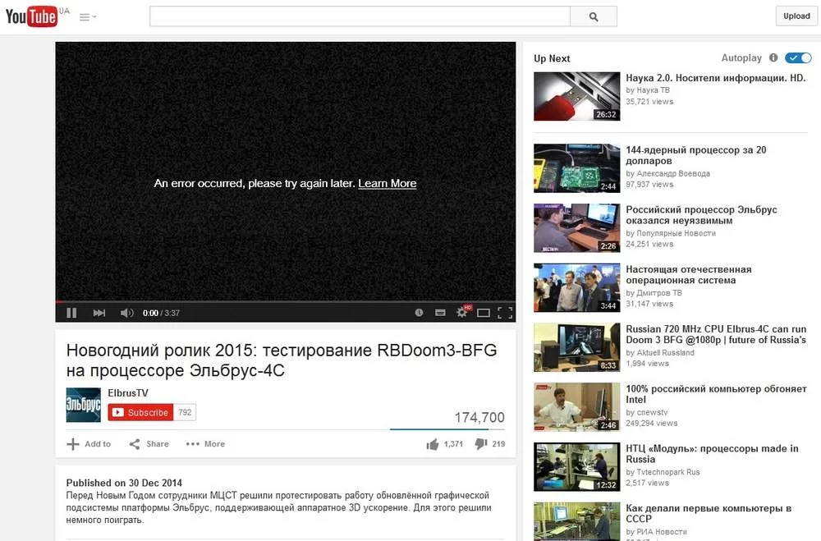Open the guide hamburger menu
The image size is (821, 541).
[x=87, y=17]
